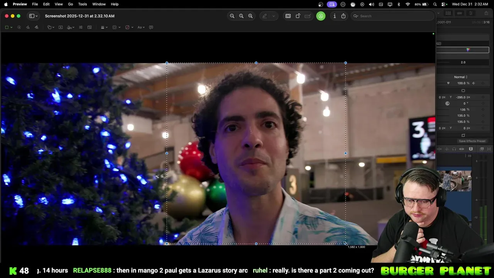Open the Fill Color dropdown

tap(129, 27)
